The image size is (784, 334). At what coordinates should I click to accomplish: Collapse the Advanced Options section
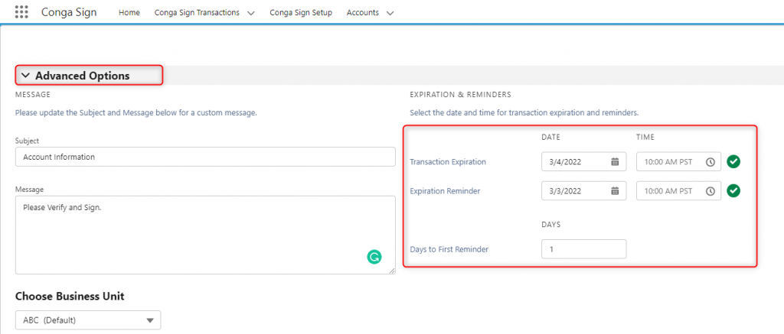[26, 76]
